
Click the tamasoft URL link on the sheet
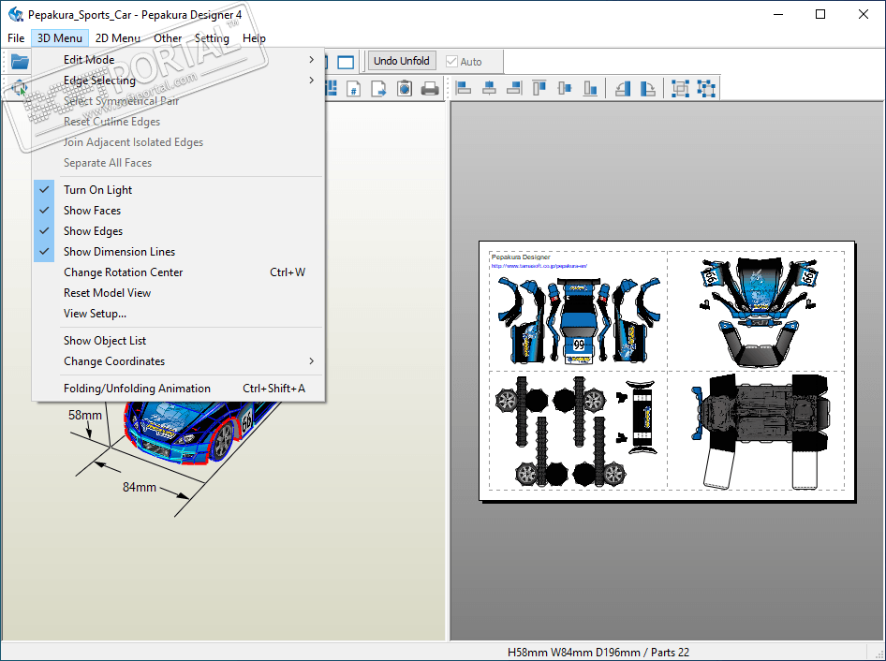point(539,266)
